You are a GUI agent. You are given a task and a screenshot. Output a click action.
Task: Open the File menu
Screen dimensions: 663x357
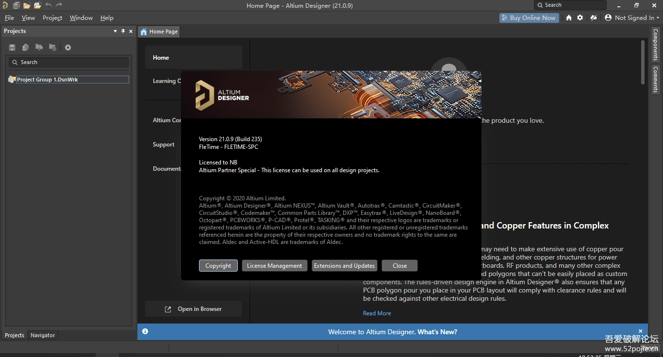click(x=9, y=18)
